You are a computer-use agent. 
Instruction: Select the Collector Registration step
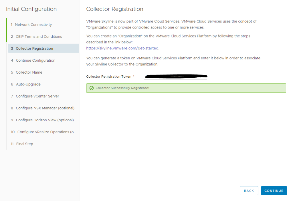[x=43, y=49]
